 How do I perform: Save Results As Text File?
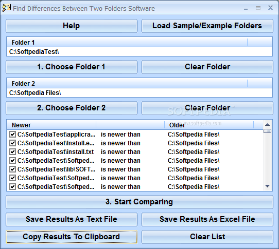point(72,219)
